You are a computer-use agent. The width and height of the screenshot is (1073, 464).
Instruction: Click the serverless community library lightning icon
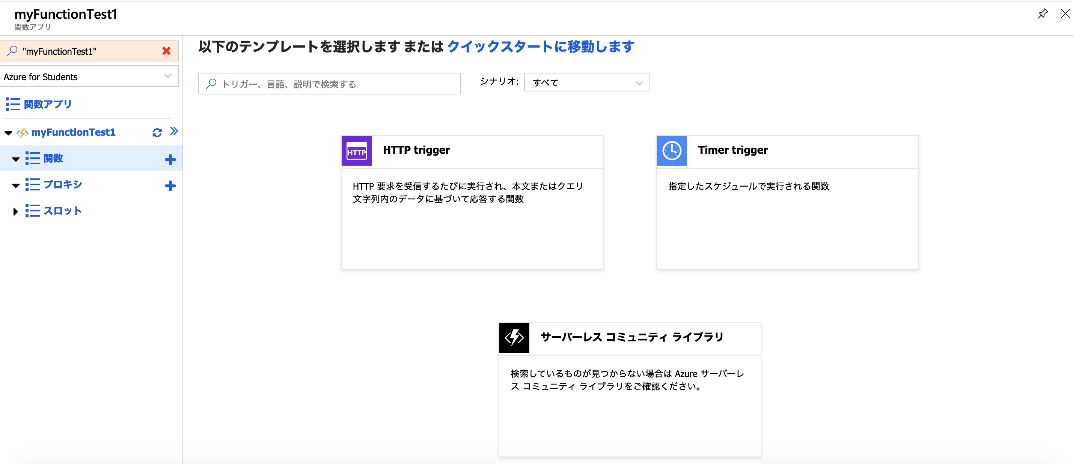coord(514,338)
